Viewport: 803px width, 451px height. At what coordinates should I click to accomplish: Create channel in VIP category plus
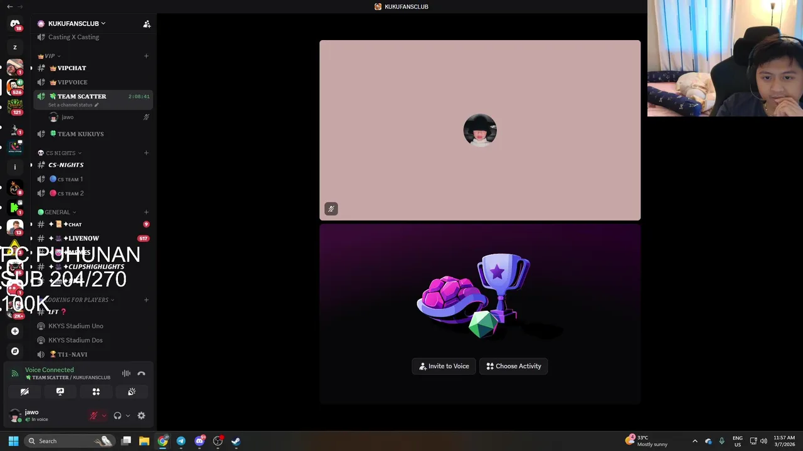(146, 56)
